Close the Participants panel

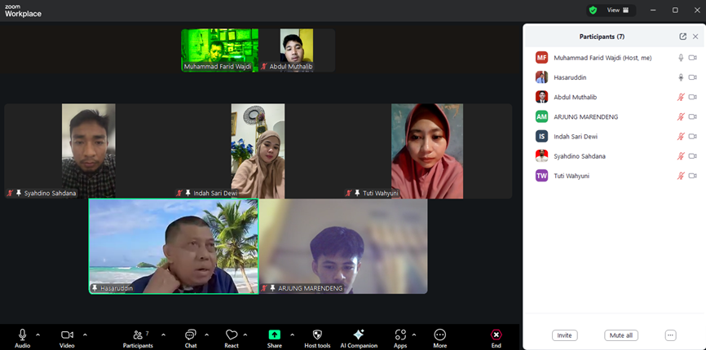(695, 37)
